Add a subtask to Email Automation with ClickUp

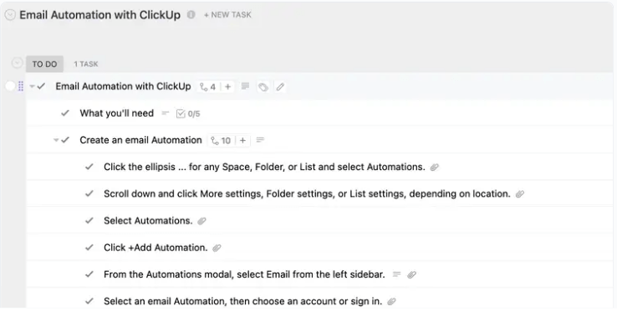point(227,87)
